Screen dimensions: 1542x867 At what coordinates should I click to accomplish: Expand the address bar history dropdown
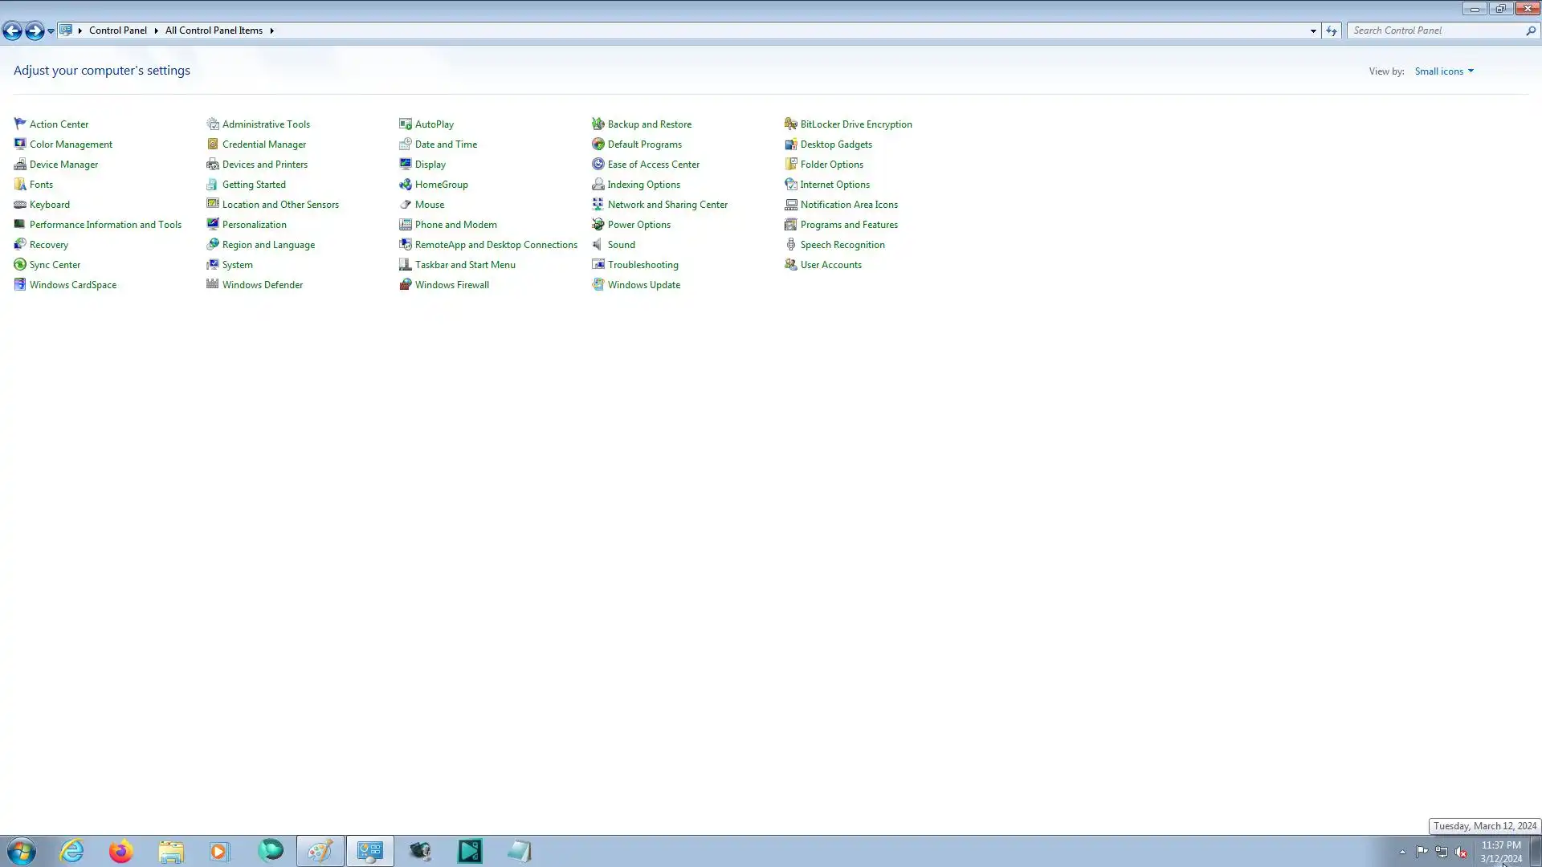coord(1313,31)
